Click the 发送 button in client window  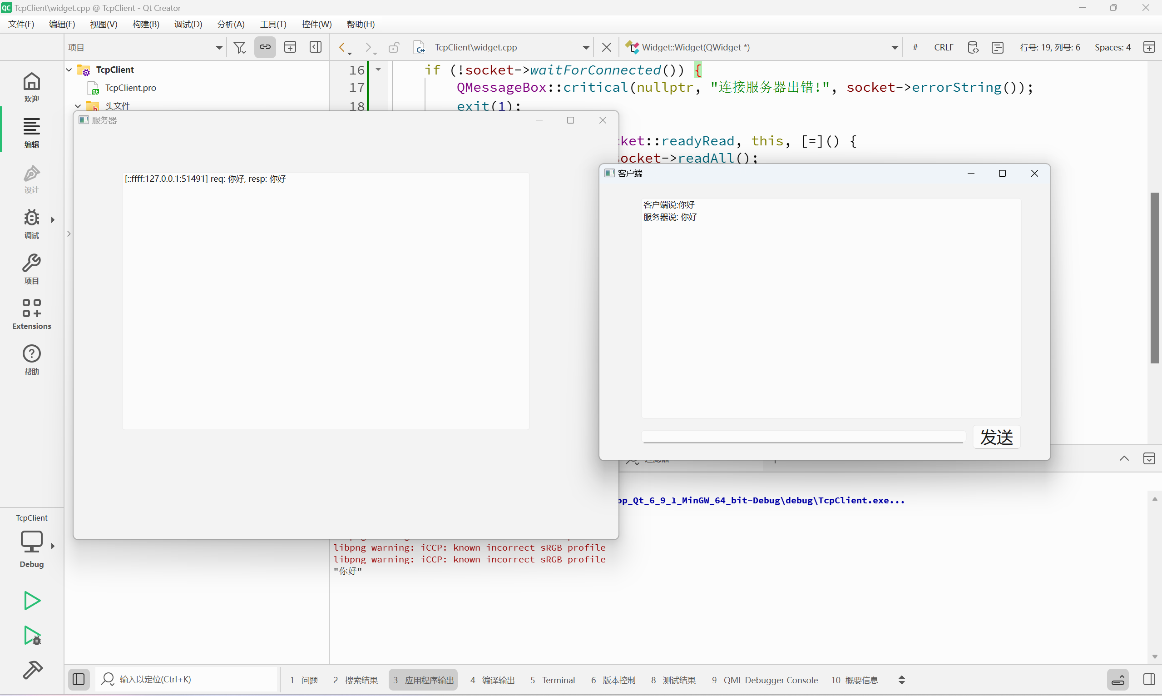996,437
